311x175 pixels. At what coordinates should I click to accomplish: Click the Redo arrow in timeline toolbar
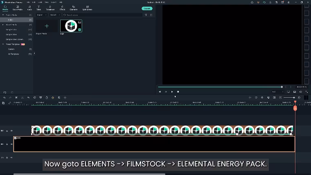(x=10, y=97)
